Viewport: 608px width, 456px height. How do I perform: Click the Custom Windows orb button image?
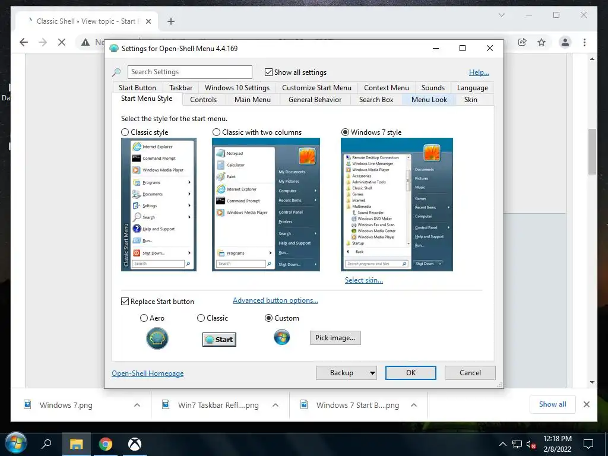point(281,337)
